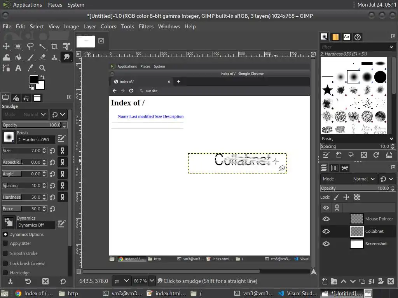Select the Collabnet layer
The image size is (398, 298).
374,231
